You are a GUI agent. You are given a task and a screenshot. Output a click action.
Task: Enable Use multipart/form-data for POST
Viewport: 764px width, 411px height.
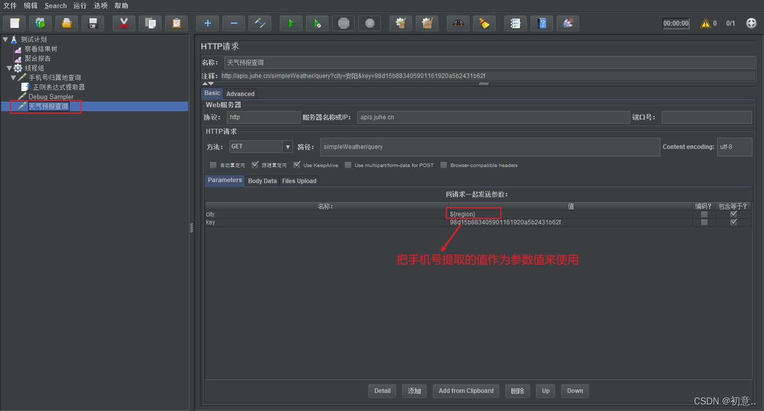click(348, 165)
